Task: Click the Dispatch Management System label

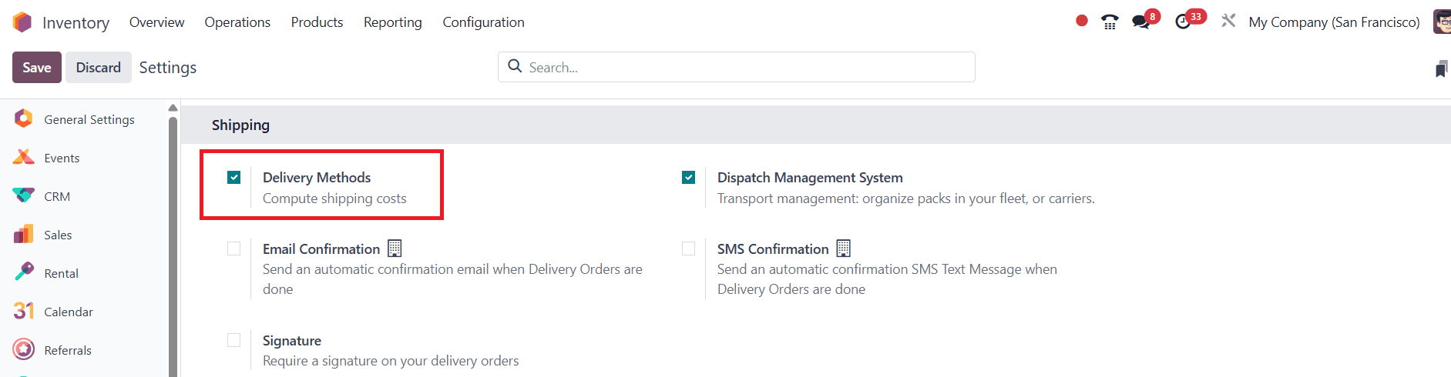Action: click(810, 178)
